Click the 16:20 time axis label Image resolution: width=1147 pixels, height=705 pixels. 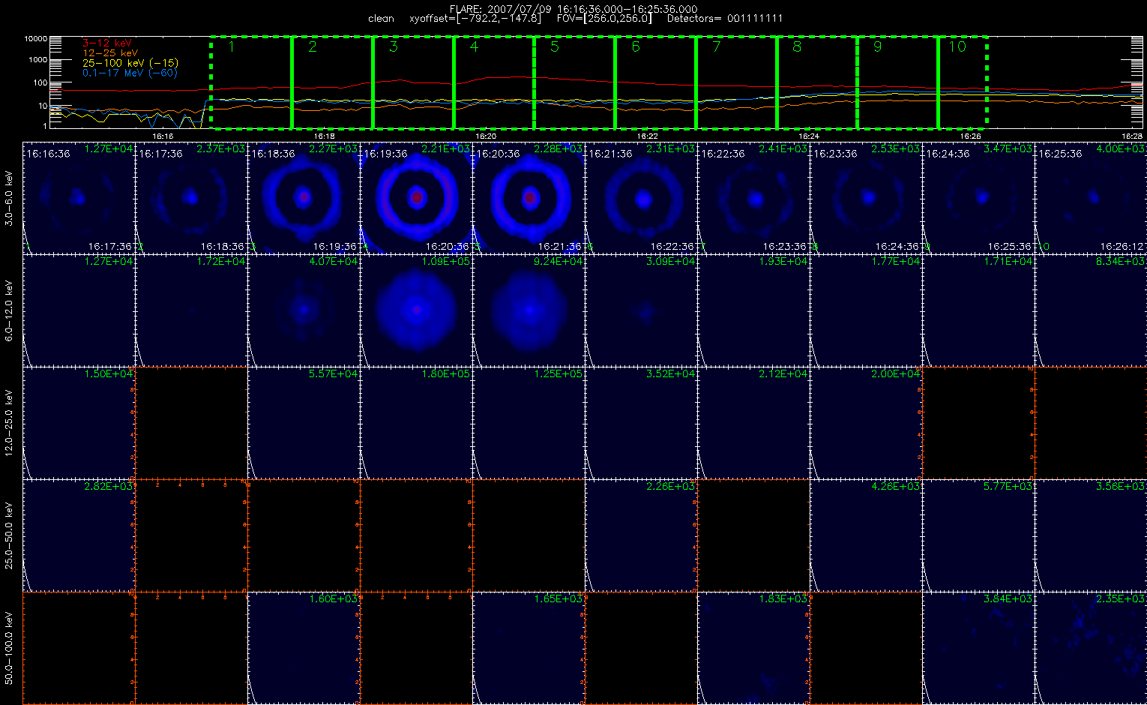click(486, 136)
